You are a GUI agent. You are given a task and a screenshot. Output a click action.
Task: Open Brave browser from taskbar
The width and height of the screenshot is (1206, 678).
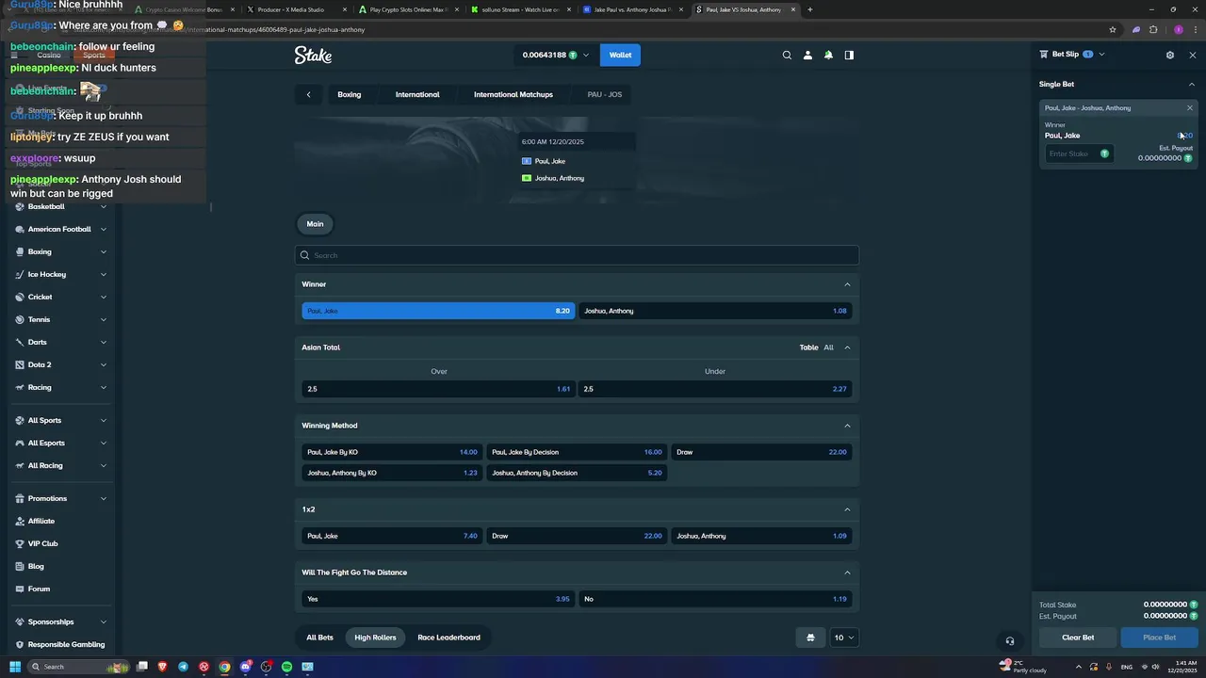click(163, 667)
